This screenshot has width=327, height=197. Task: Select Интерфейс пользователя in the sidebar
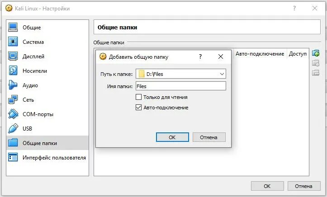[x=47, y=157]
